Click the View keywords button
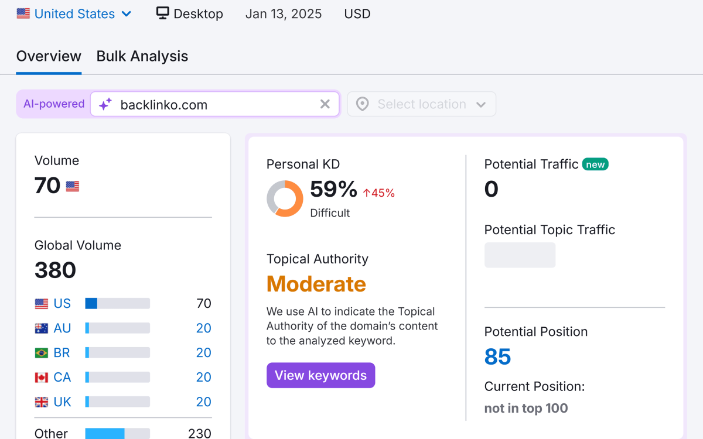The image size is (703, 439). pyautogui.click(x=320, y=375)
